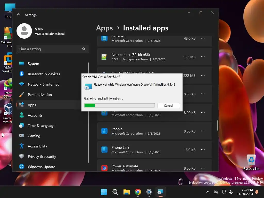
Task: Open more options for Oracle VM VirtualBox 222 MB
Action: (203, 76)
